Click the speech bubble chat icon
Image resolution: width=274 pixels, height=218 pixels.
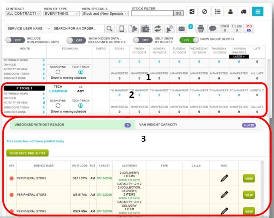[212, 28]
